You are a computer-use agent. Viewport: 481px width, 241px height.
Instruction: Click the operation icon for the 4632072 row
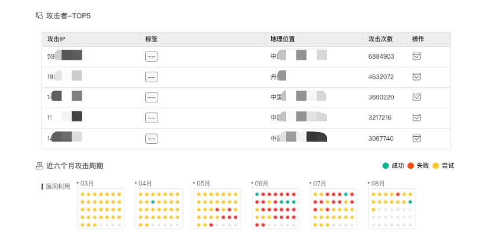416,76
